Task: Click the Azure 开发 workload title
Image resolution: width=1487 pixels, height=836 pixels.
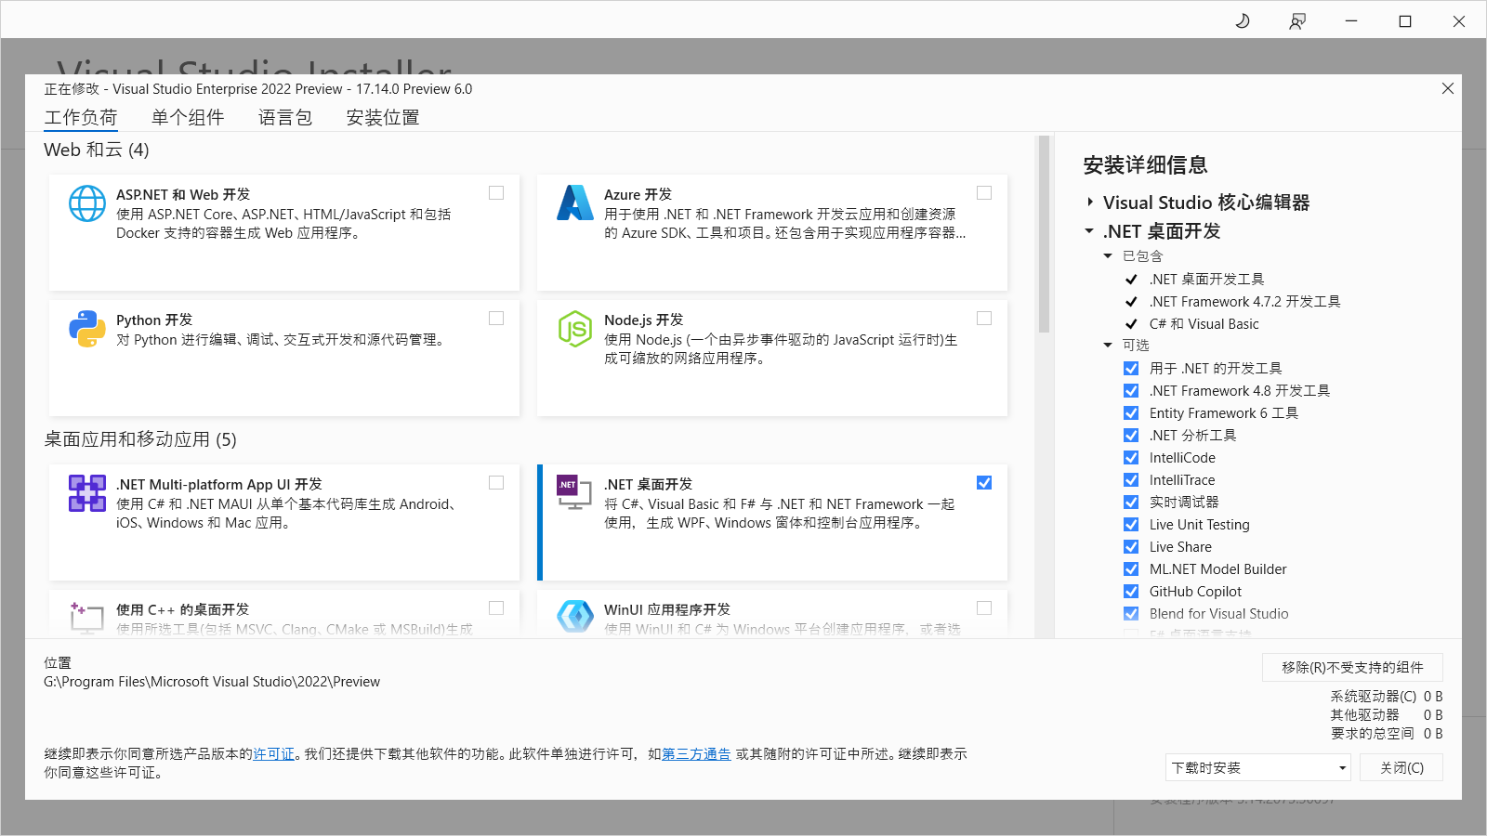Action: coord(638,194)
